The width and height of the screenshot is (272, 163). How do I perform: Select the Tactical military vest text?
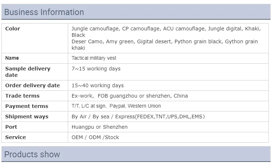(94, 58)
